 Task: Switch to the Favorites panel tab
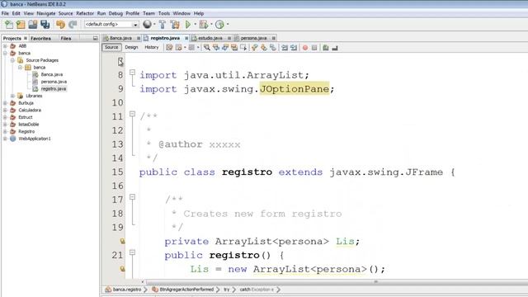(40, 39)
